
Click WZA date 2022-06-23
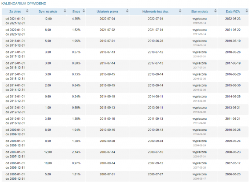[233, 19]
